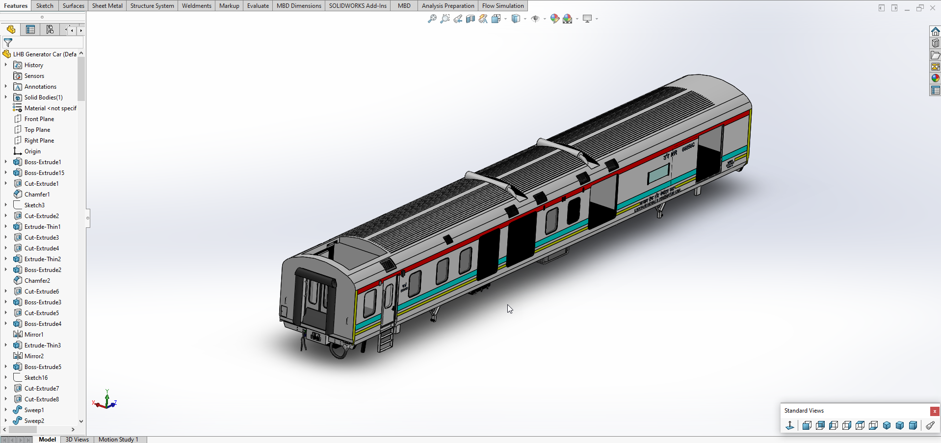Click the Zoom to Fit icon

pos(432,19)
